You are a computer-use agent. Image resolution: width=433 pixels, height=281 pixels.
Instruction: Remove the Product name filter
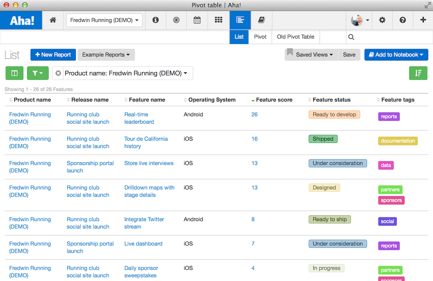(x=58, y=73)
